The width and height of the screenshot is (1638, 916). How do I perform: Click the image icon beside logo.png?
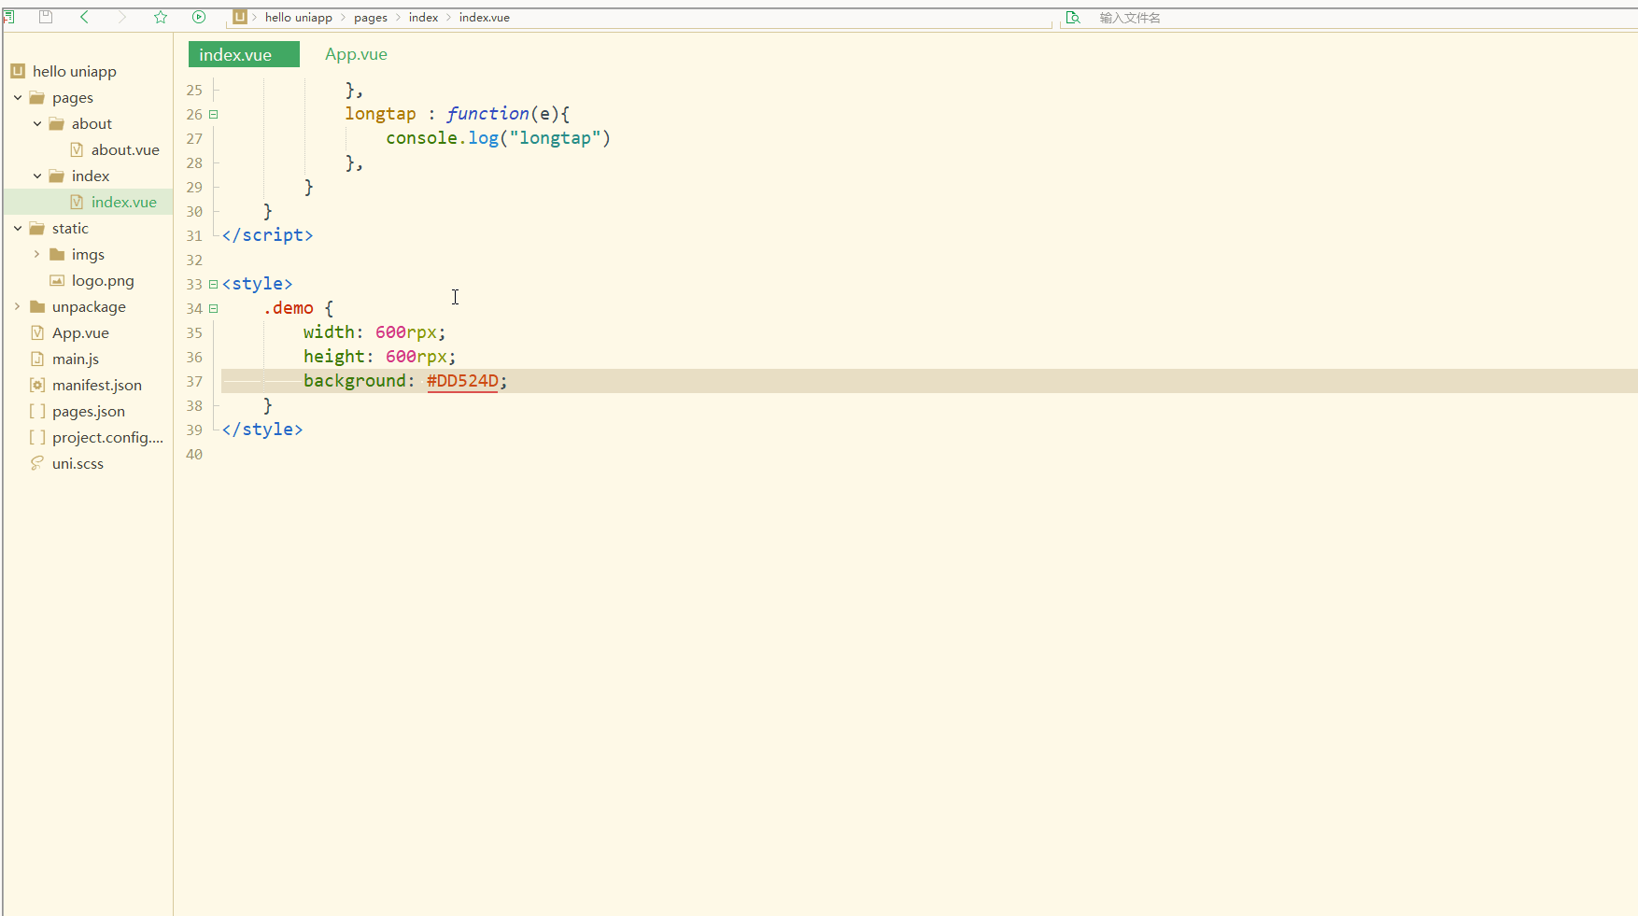(56, 280)
